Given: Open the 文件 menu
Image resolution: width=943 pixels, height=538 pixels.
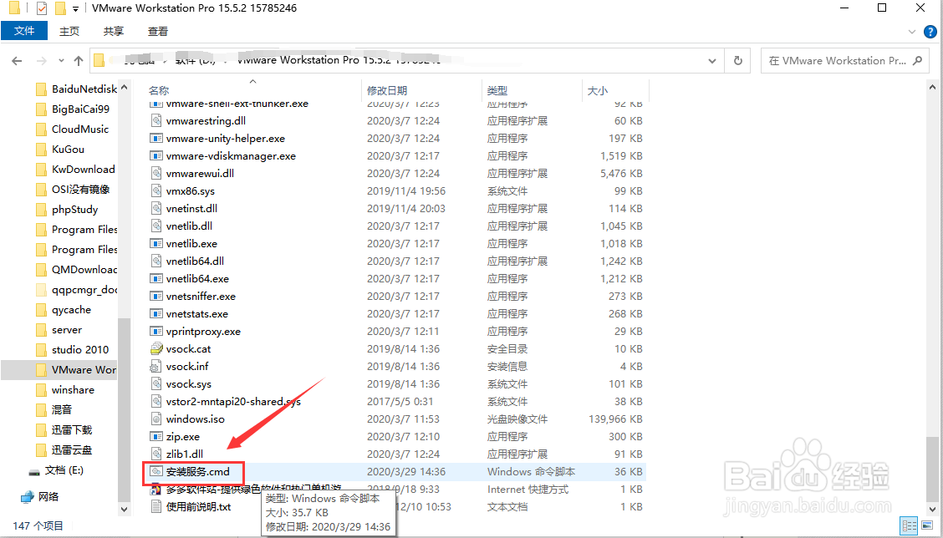Looking at the screenshot, I should click(x=24, y=31).
